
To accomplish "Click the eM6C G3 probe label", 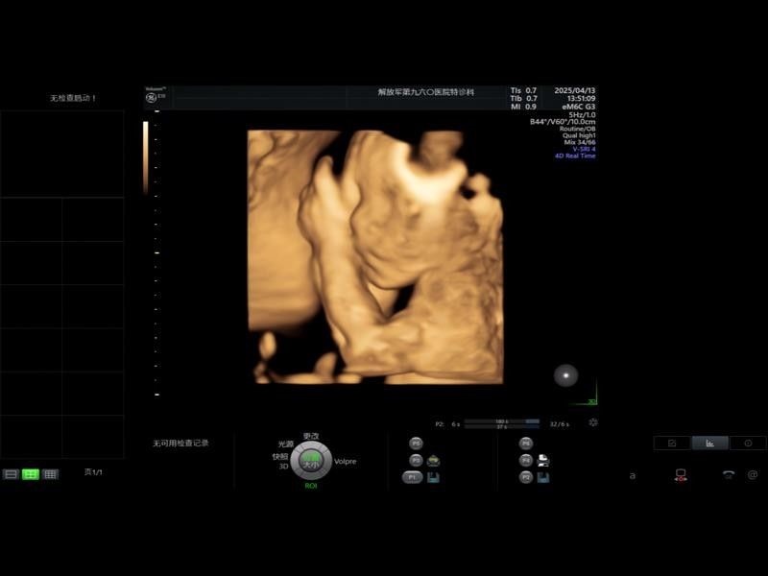I will point(579,107).
